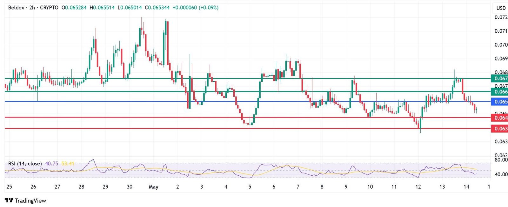
Task: Click the RSI (14, close) indicator label
Action: (25, 163)
